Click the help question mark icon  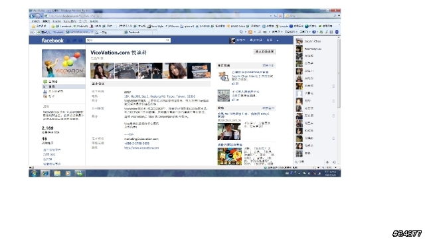(x=314, y=32)
